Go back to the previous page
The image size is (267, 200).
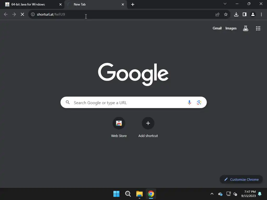pyautogui.click(x=6, y=15)
